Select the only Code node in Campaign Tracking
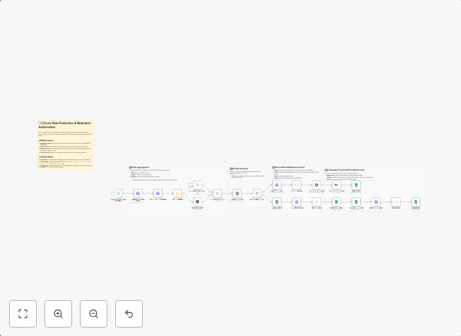The width and height of the screenshot is (461, 336). (x=396, y=202)
